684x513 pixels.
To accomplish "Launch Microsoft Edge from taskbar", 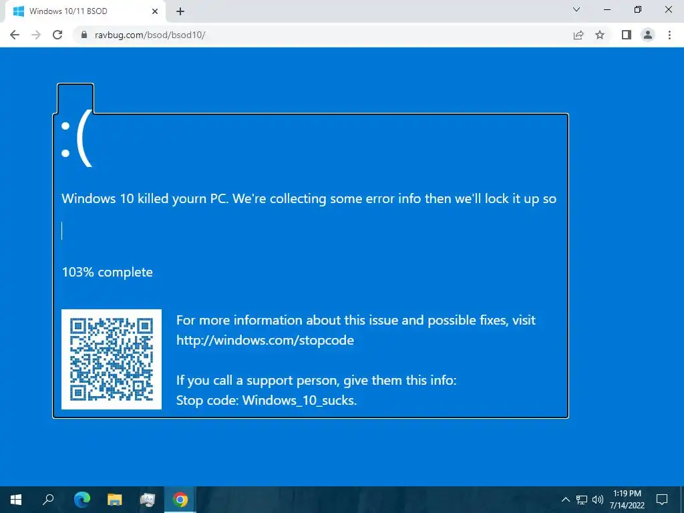I will [81, 500].
